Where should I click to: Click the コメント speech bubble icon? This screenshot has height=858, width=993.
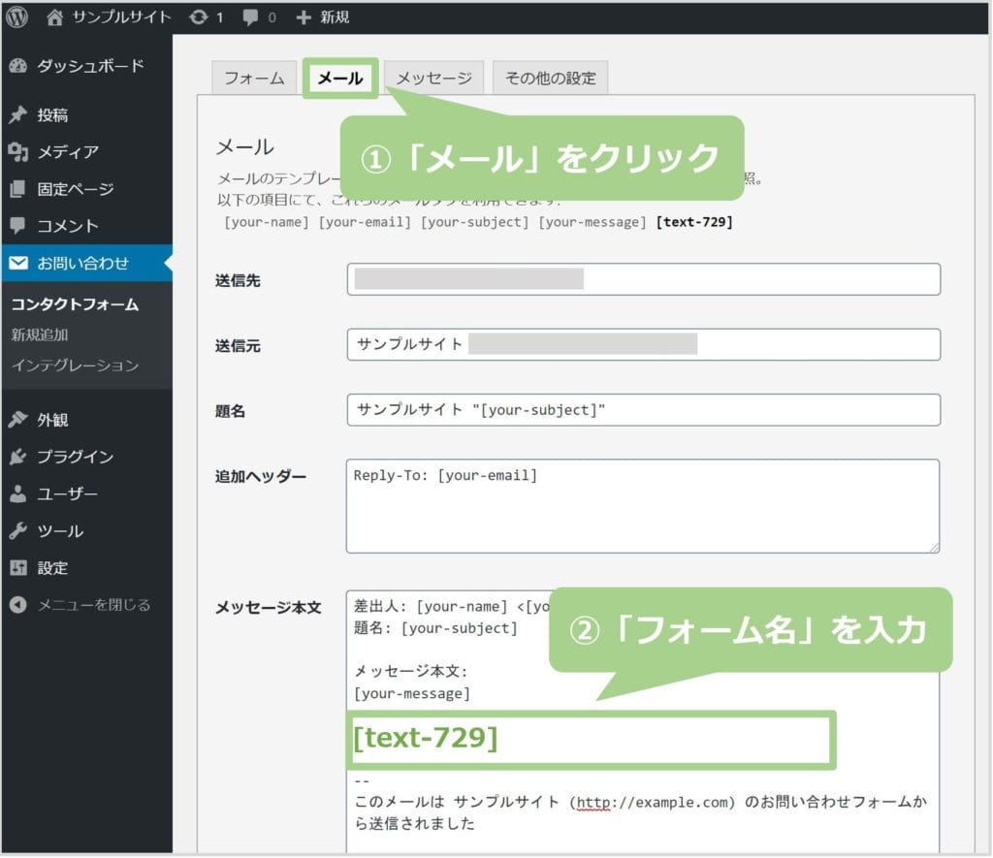(x=18, y=226)
